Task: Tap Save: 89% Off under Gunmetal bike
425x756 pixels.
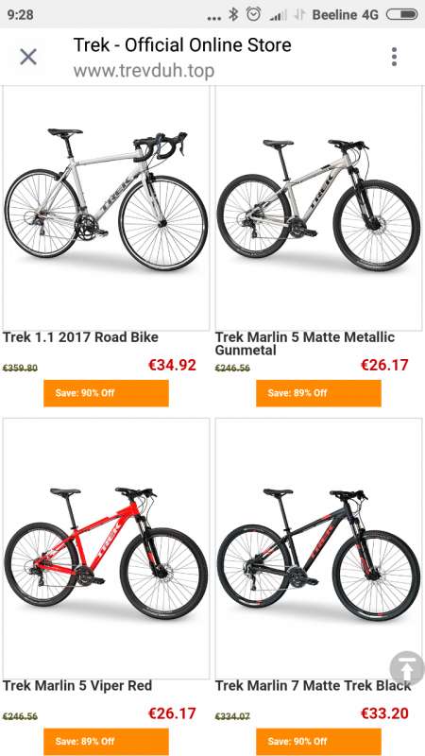Action: tap(318, 393)
